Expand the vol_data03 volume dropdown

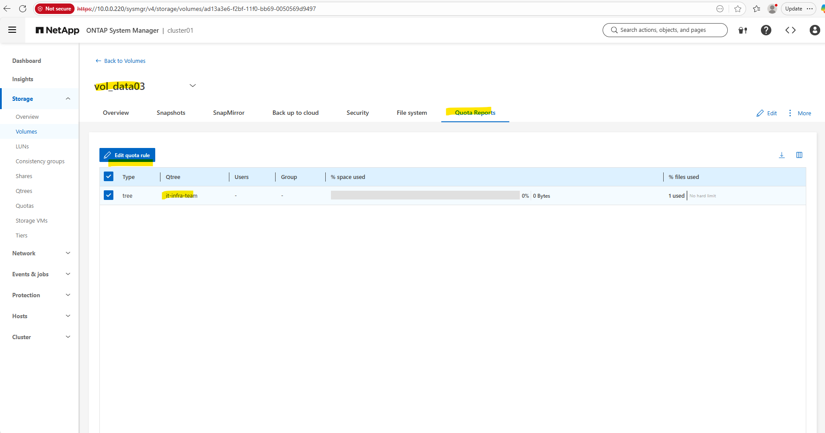click(192, 86)
